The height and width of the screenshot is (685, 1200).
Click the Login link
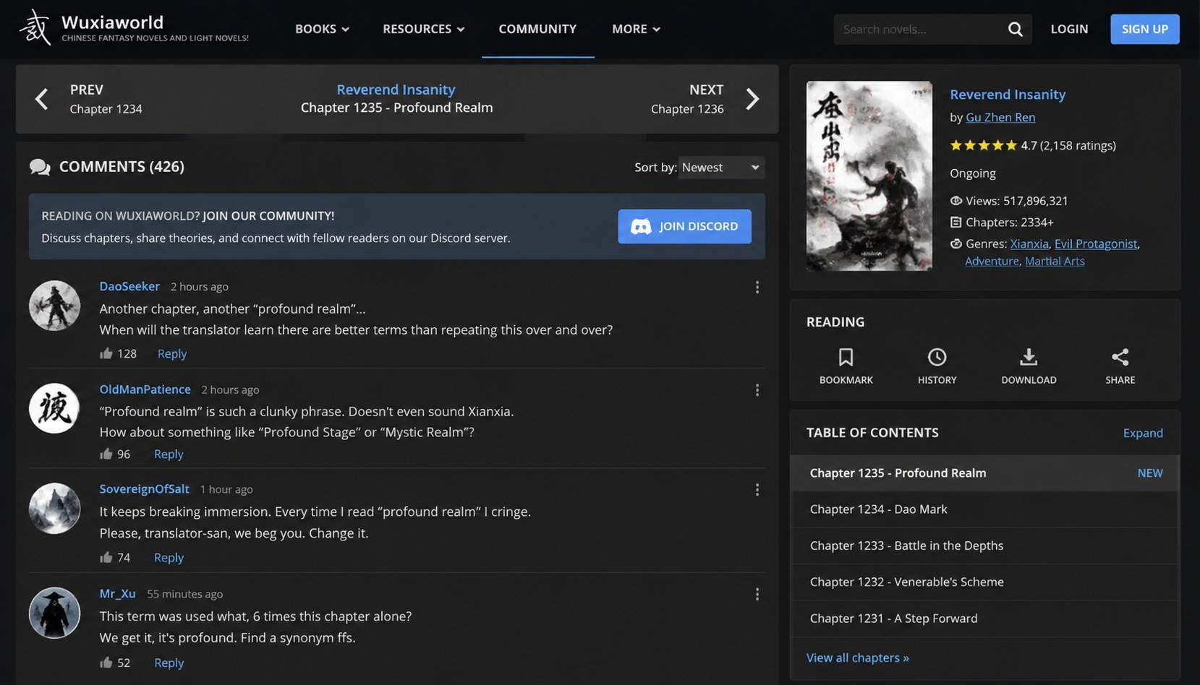coord(1069,29)
